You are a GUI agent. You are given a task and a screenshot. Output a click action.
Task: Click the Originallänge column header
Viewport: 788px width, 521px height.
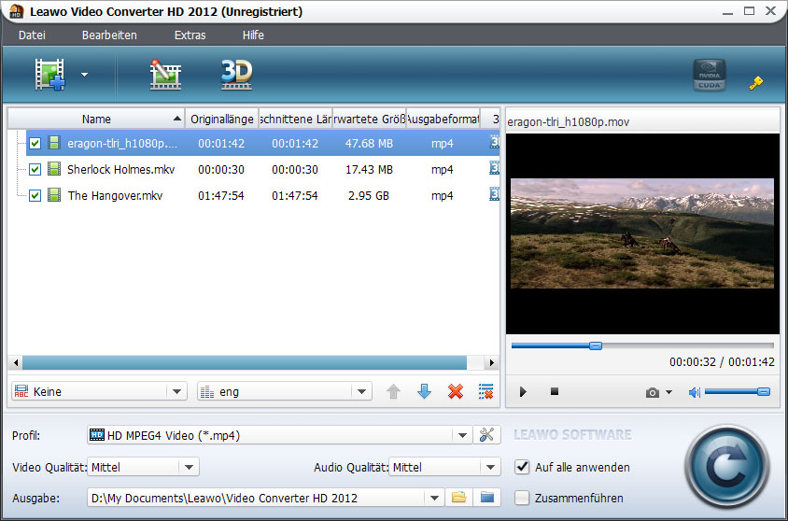pyautogui.click(x=221, y=120)
